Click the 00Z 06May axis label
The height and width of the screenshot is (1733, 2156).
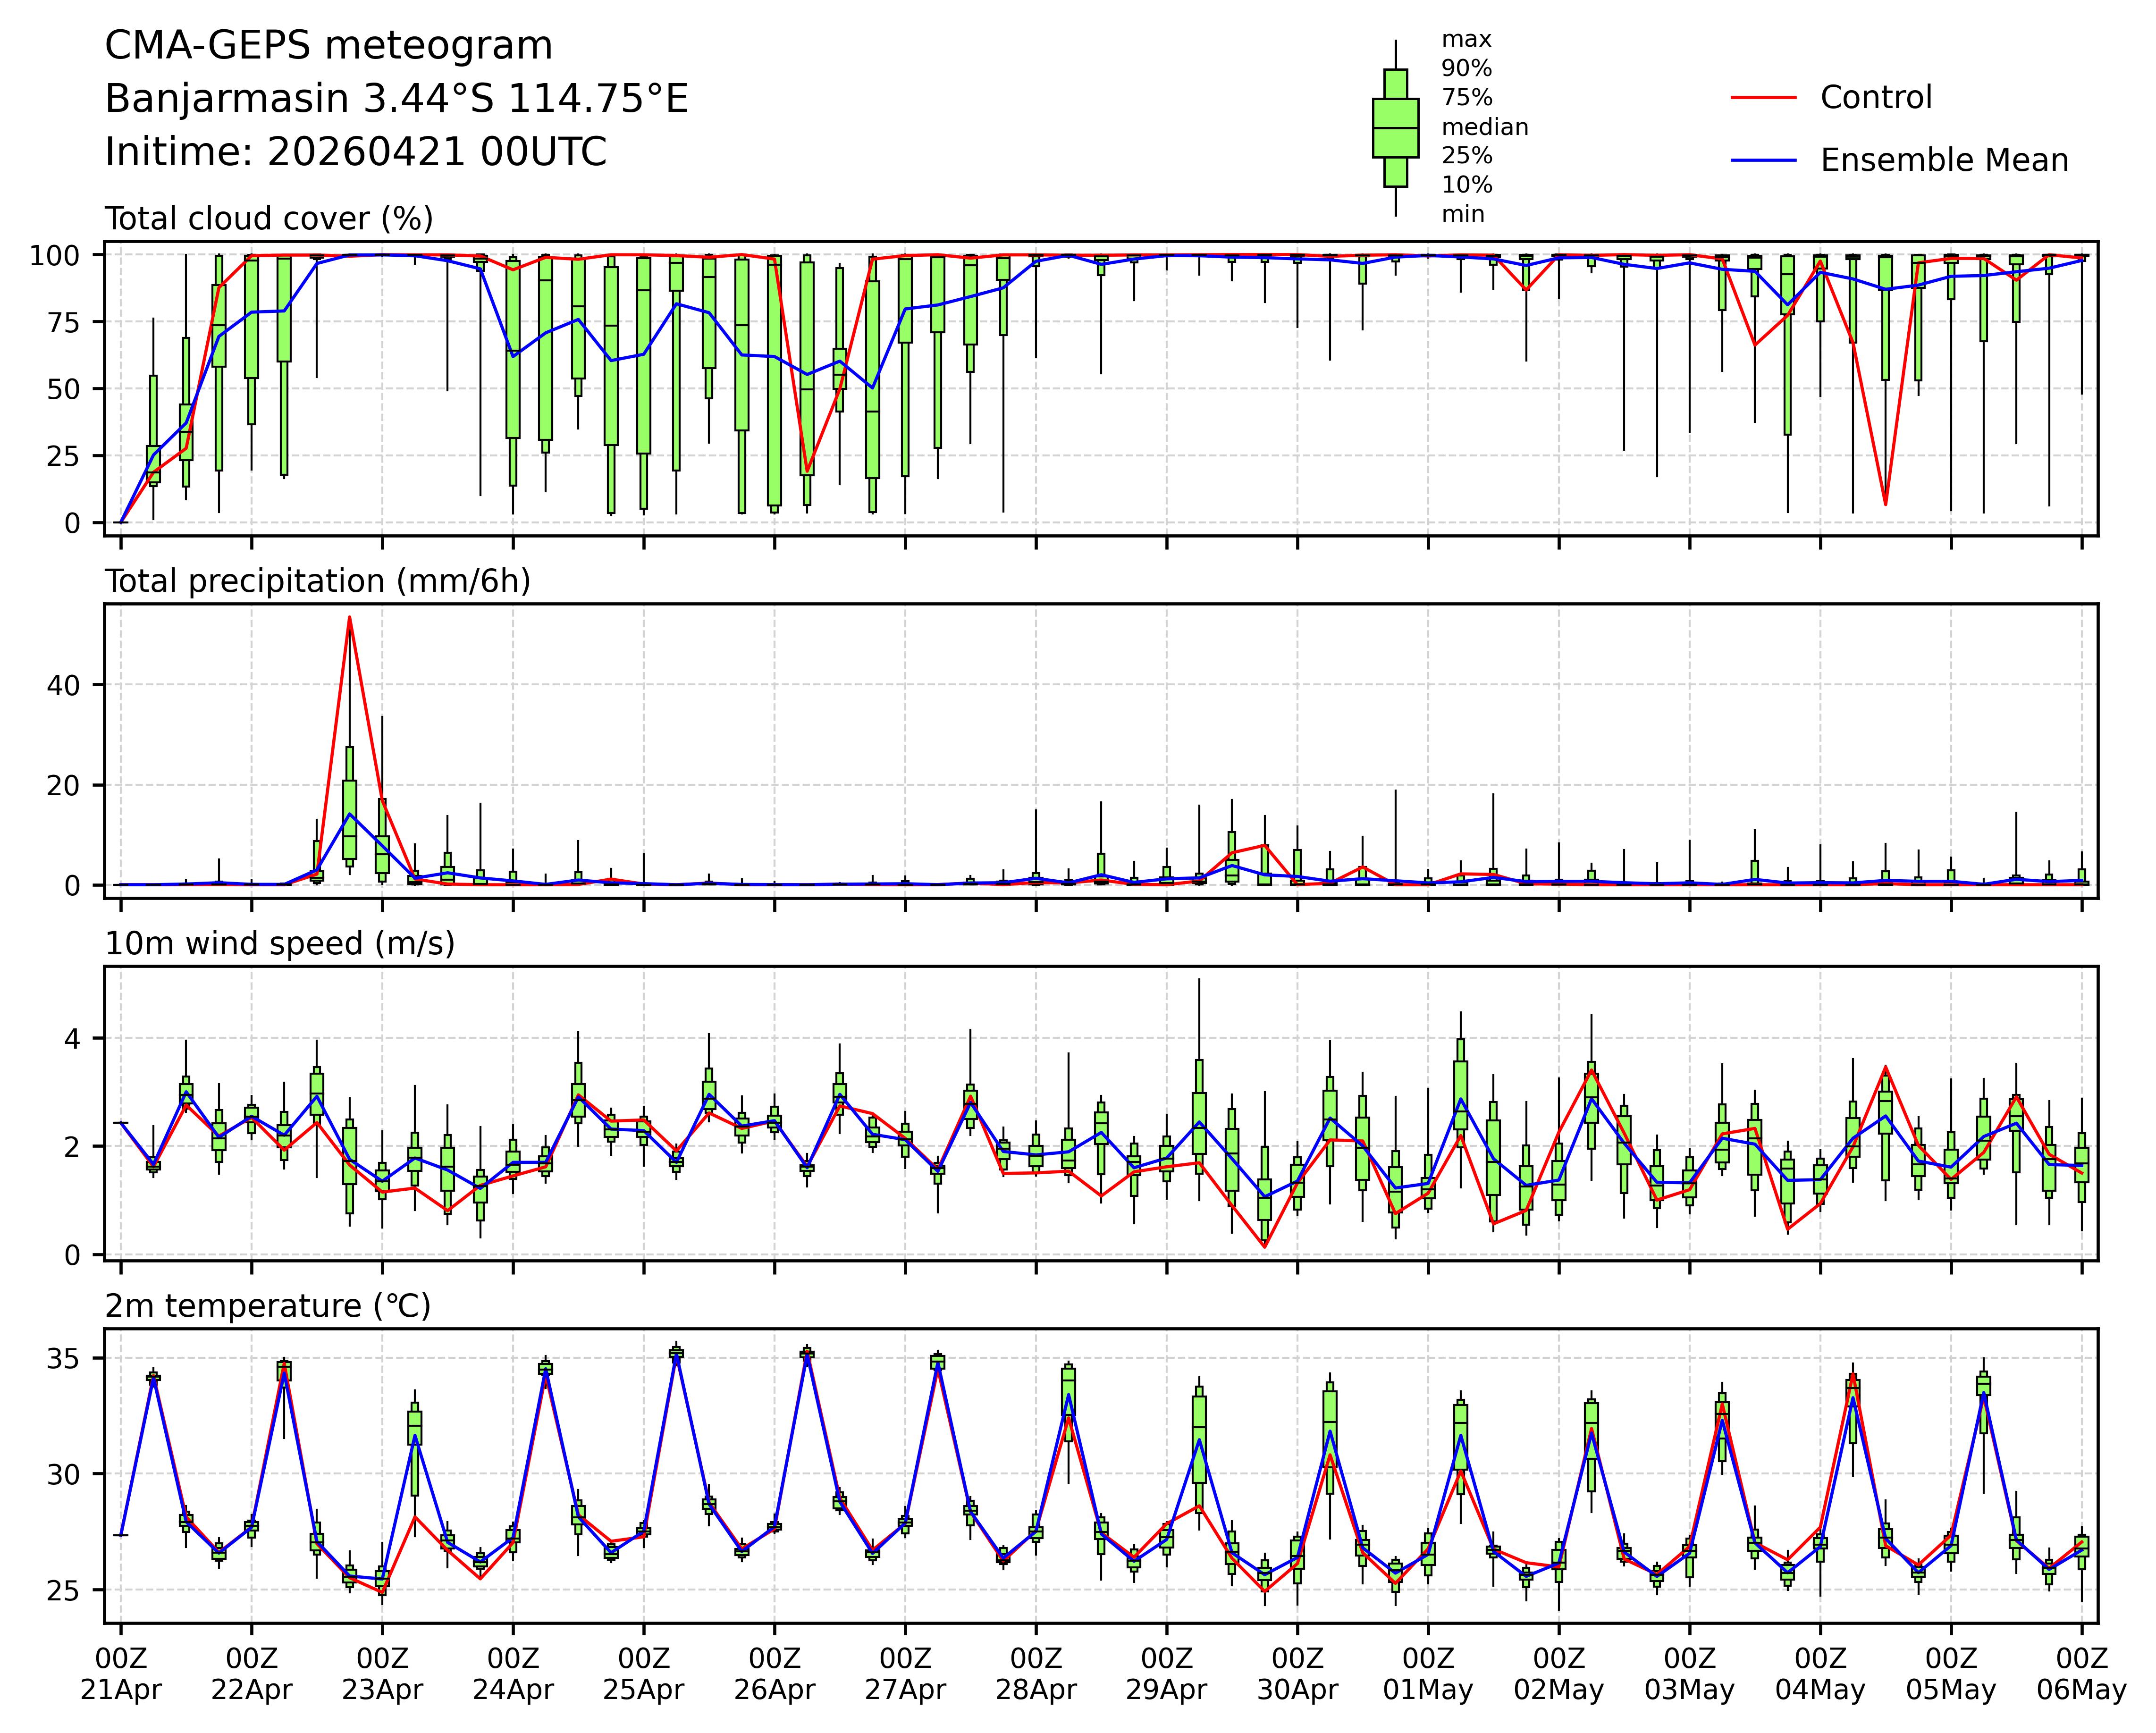[x=2081, y=1675]
